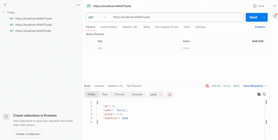The width and height of the screenshot is (278, 140).
Task: Toggle line wrap icon in response toolbar
Action: pyautogui.click(x=170, y=94)
